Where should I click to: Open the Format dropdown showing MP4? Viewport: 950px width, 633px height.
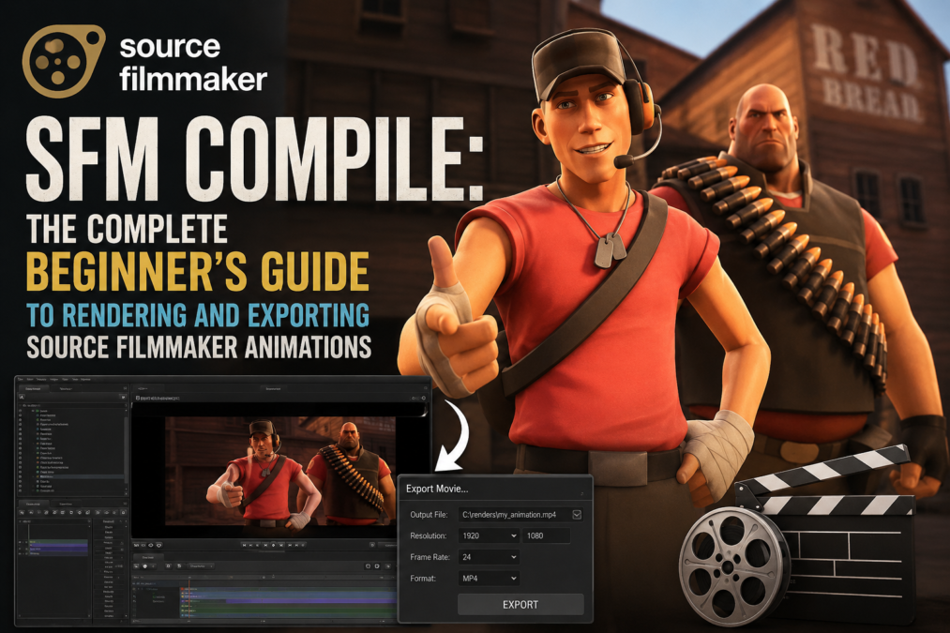(489, 578)
